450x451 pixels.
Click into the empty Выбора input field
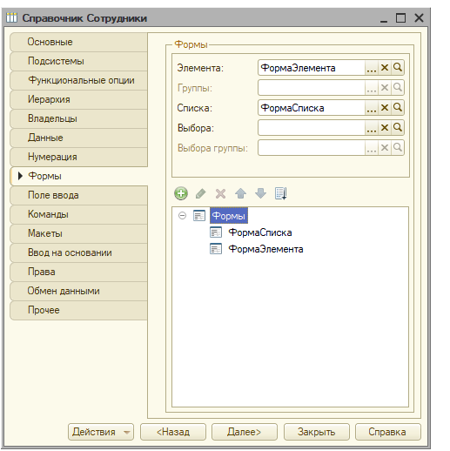311,128
